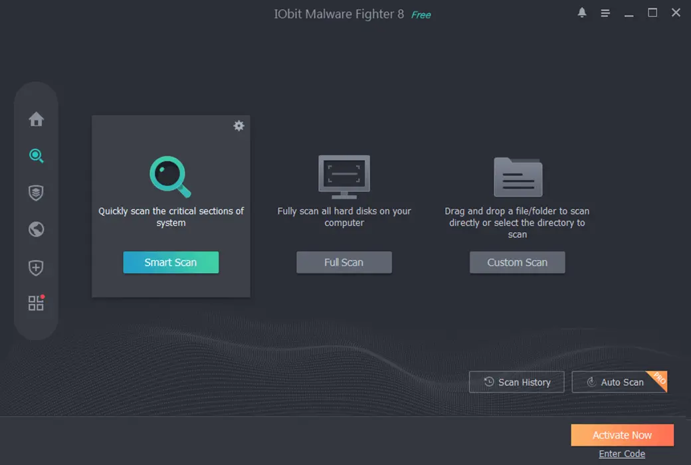Close the Malware Fighter window

(676, 13)
